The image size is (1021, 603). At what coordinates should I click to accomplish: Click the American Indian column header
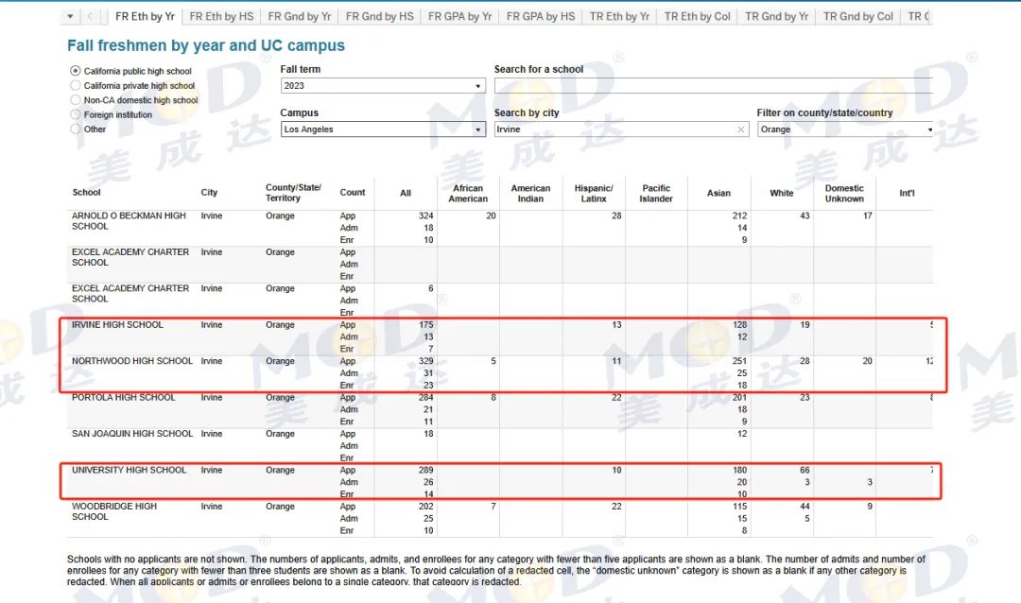pos(530,193)
